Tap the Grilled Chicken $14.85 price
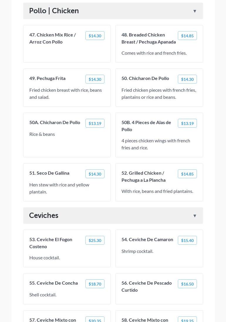 coord(187,174)
